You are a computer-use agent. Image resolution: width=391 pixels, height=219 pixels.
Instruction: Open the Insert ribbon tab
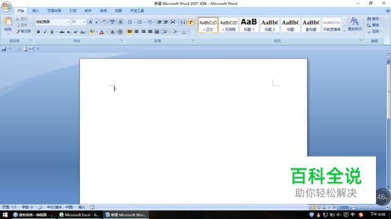tap(35, 11)
